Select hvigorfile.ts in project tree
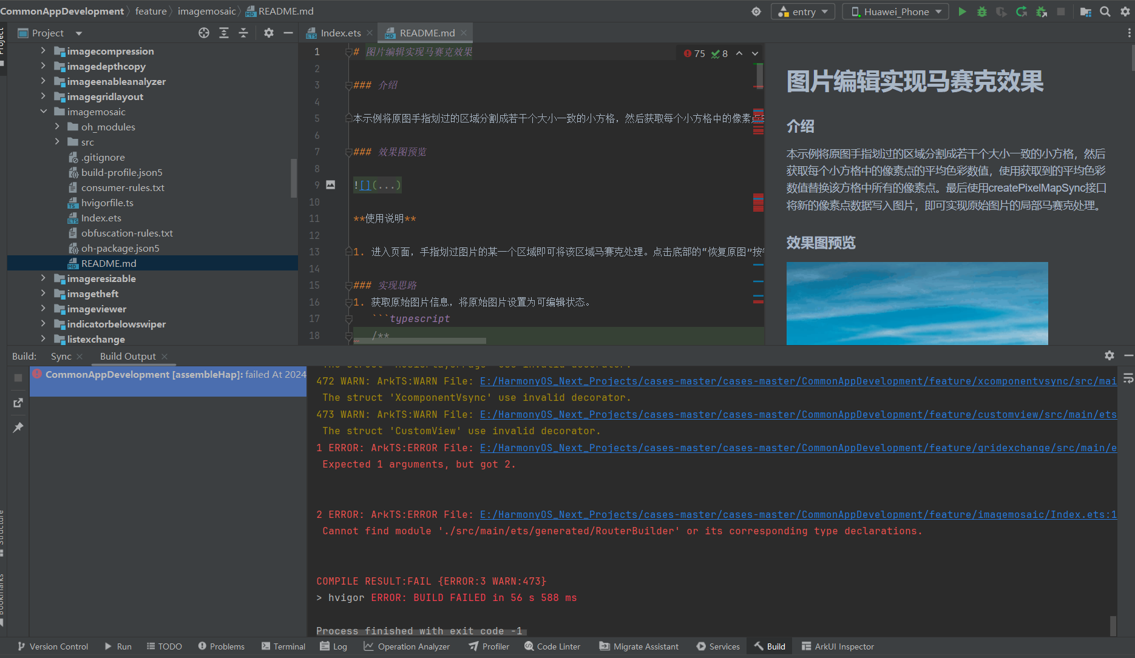Image resolution: width=1135 pixels, height=658 pixels. (x=107, y=203)
